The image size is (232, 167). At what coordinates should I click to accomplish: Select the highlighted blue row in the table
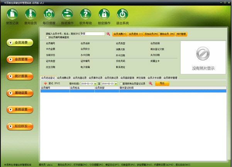pyautogui.click(x=133, y=91)
